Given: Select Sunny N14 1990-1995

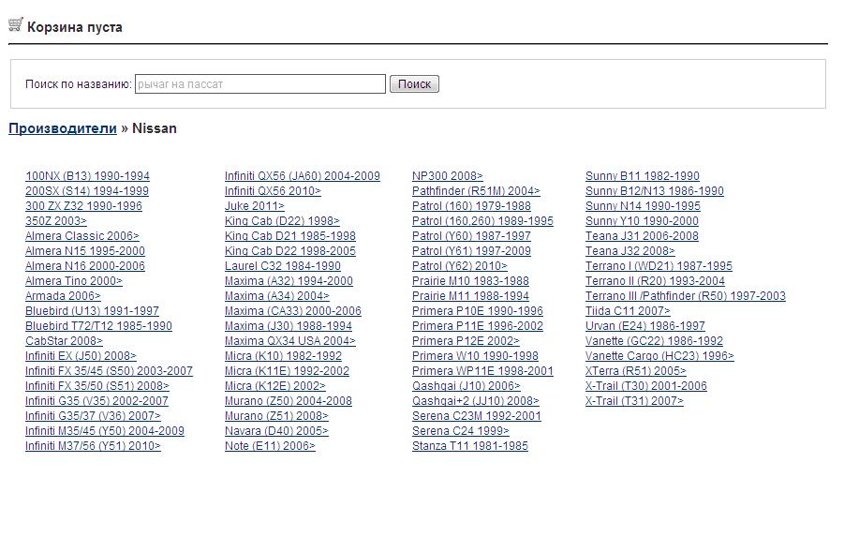Looking at the screenshot, I should tap(643, 206).
